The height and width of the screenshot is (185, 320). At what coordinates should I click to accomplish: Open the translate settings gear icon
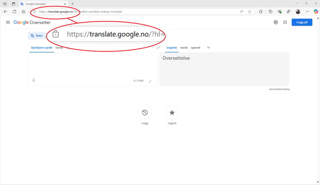click(275, 22)
